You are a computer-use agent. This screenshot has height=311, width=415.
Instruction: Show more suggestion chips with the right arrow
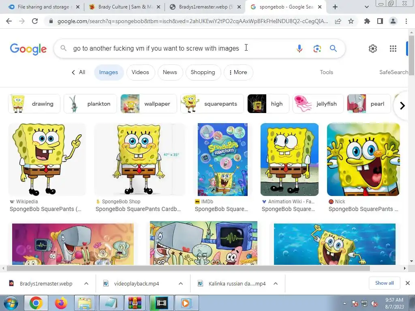pyautogui.click(x=402, y=106)
